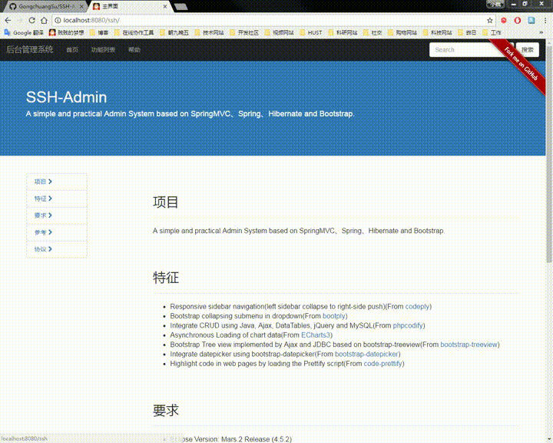Click the page vertical scrollbar thumb
Viewport: 553px width, 443px height.
click(x=549, y=154)
